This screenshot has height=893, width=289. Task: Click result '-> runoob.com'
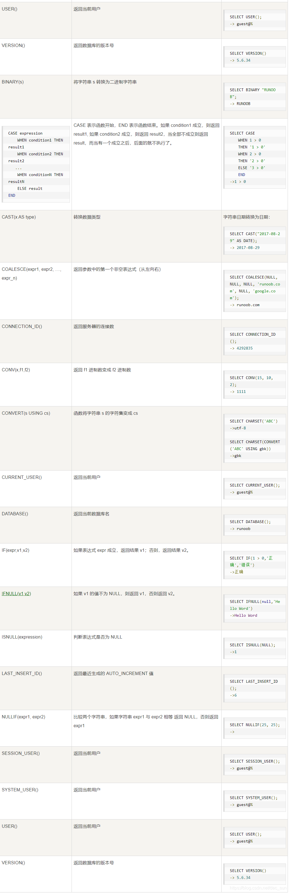245,305
